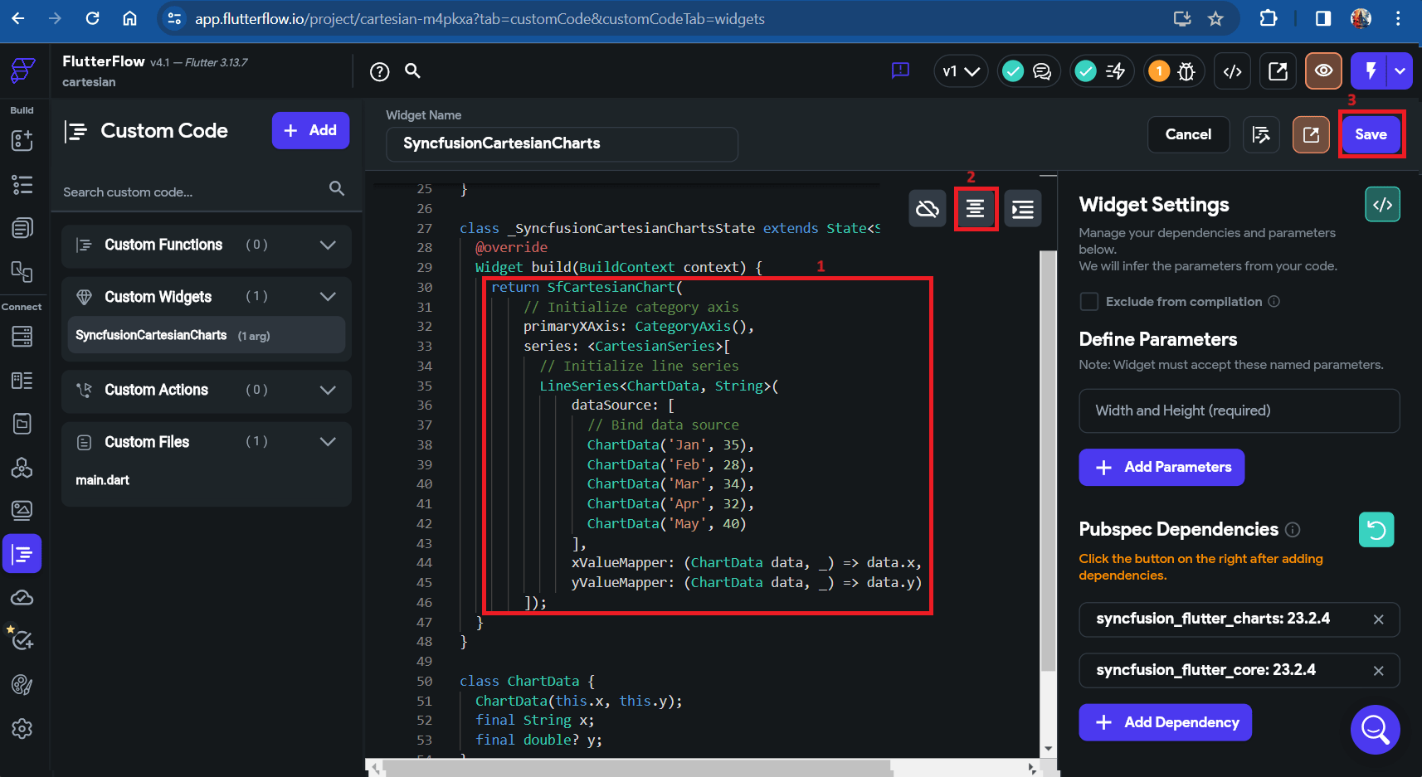Click Add Parameters button

click(x=1161, y=468)
